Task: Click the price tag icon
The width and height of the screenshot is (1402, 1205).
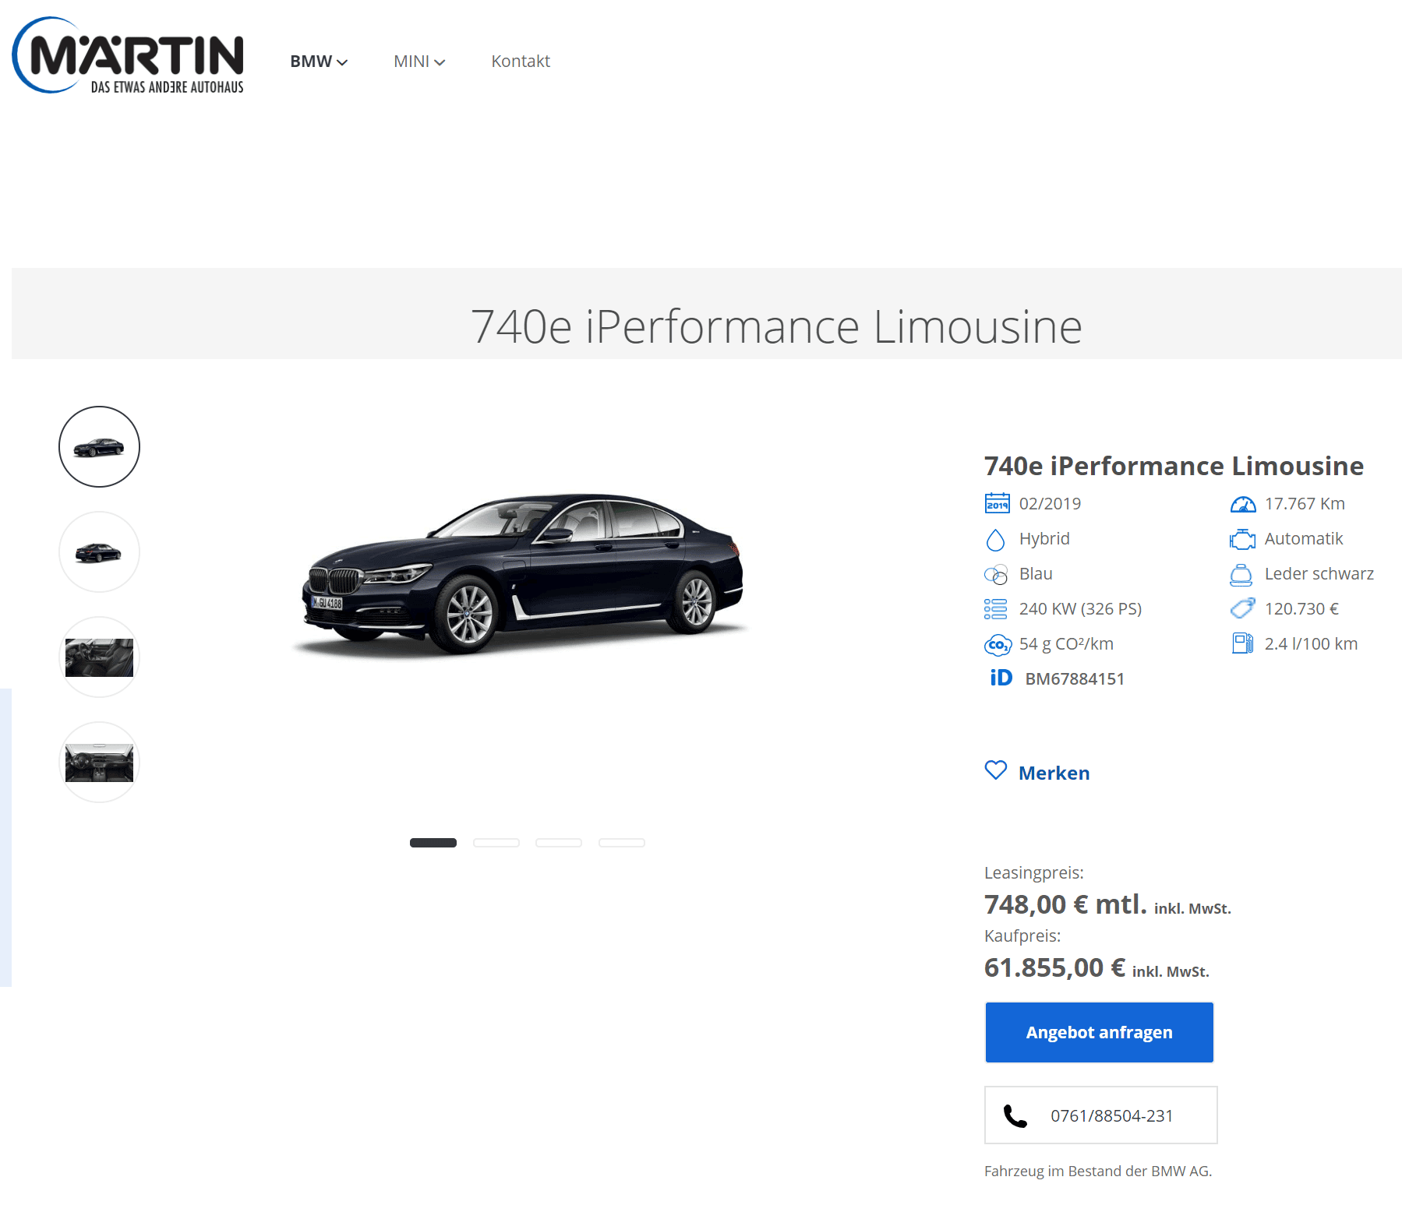Action: click(1243, 608)
